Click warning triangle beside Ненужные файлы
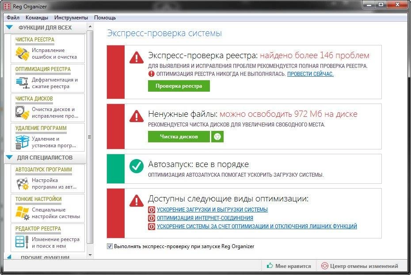411x275 pixels. (x=137, y=116)
